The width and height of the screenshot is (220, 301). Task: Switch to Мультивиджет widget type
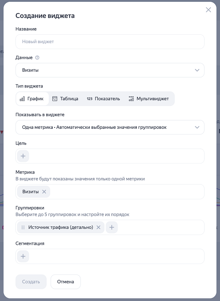pos(149,99)
